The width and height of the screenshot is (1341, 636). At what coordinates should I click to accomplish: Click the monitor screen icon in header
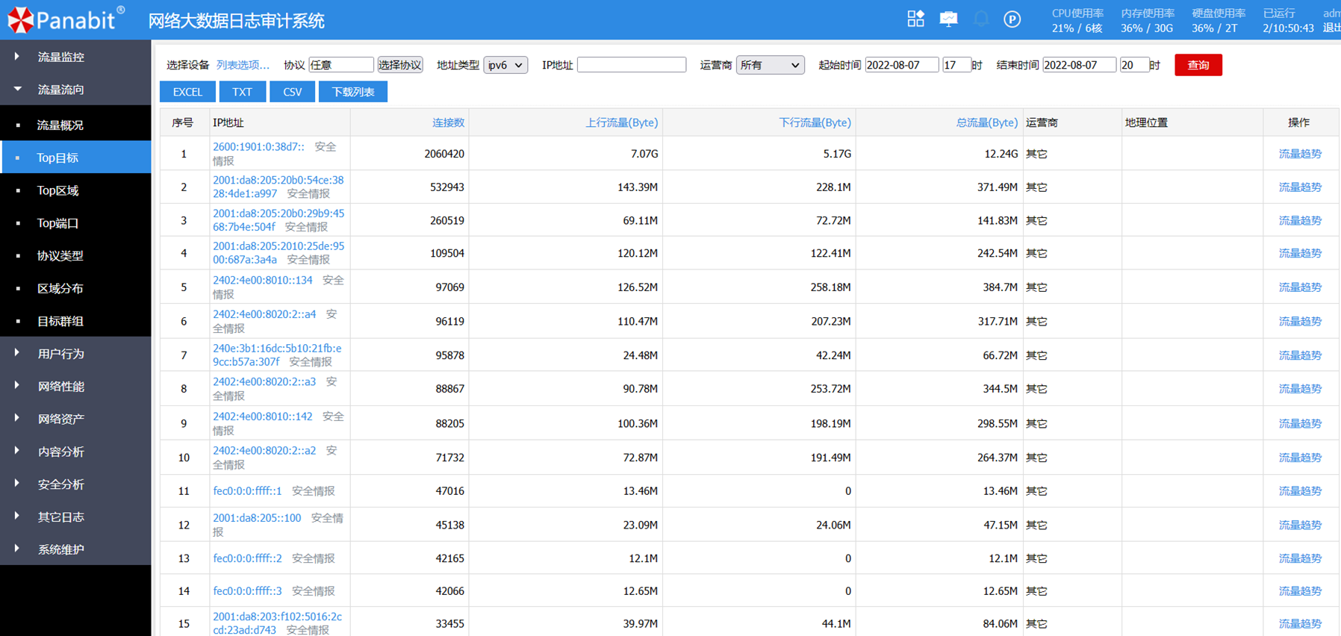click(x=948, y=19)
